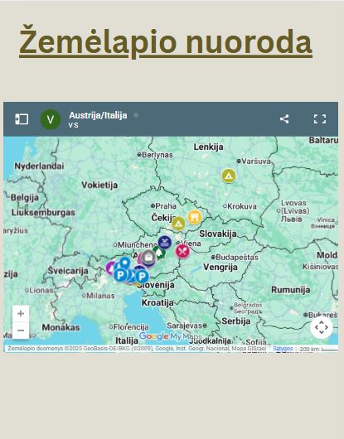Click the Nyderlandai country label
The image size is (344, 439).
39,166
